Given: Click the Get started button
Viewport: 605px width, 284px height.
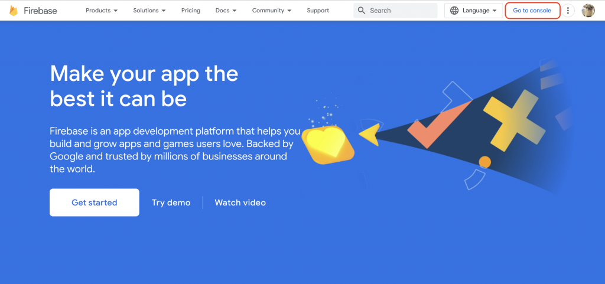Looking at the screenshot, I should [x=95, y=203].
